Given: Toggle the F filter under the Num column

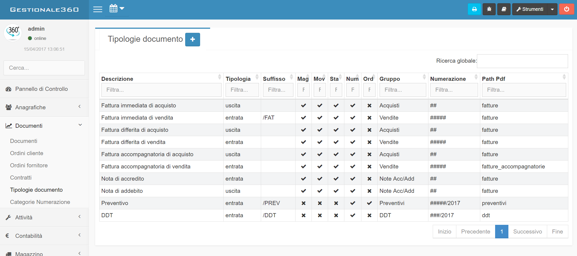Looking at the screenshot, I should 352,90.
